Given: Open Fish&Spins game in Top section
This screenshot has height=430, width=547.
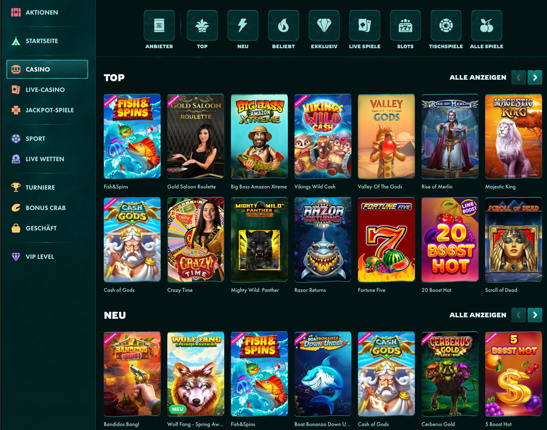Looking at the screenshot, I should (132, 136).
